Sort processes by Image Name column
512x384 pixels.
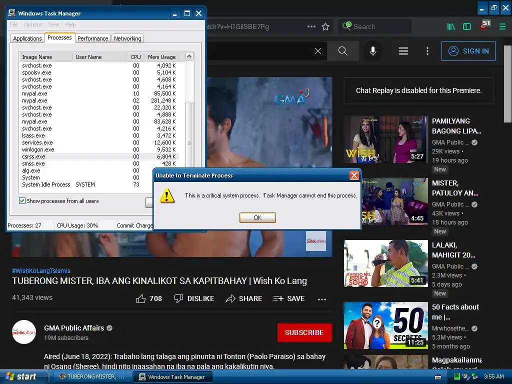coord(46,57)
